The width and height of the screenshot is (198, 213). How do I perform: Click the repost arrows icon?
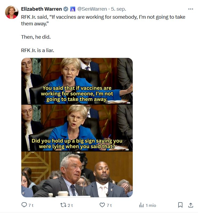click(63, 205)
